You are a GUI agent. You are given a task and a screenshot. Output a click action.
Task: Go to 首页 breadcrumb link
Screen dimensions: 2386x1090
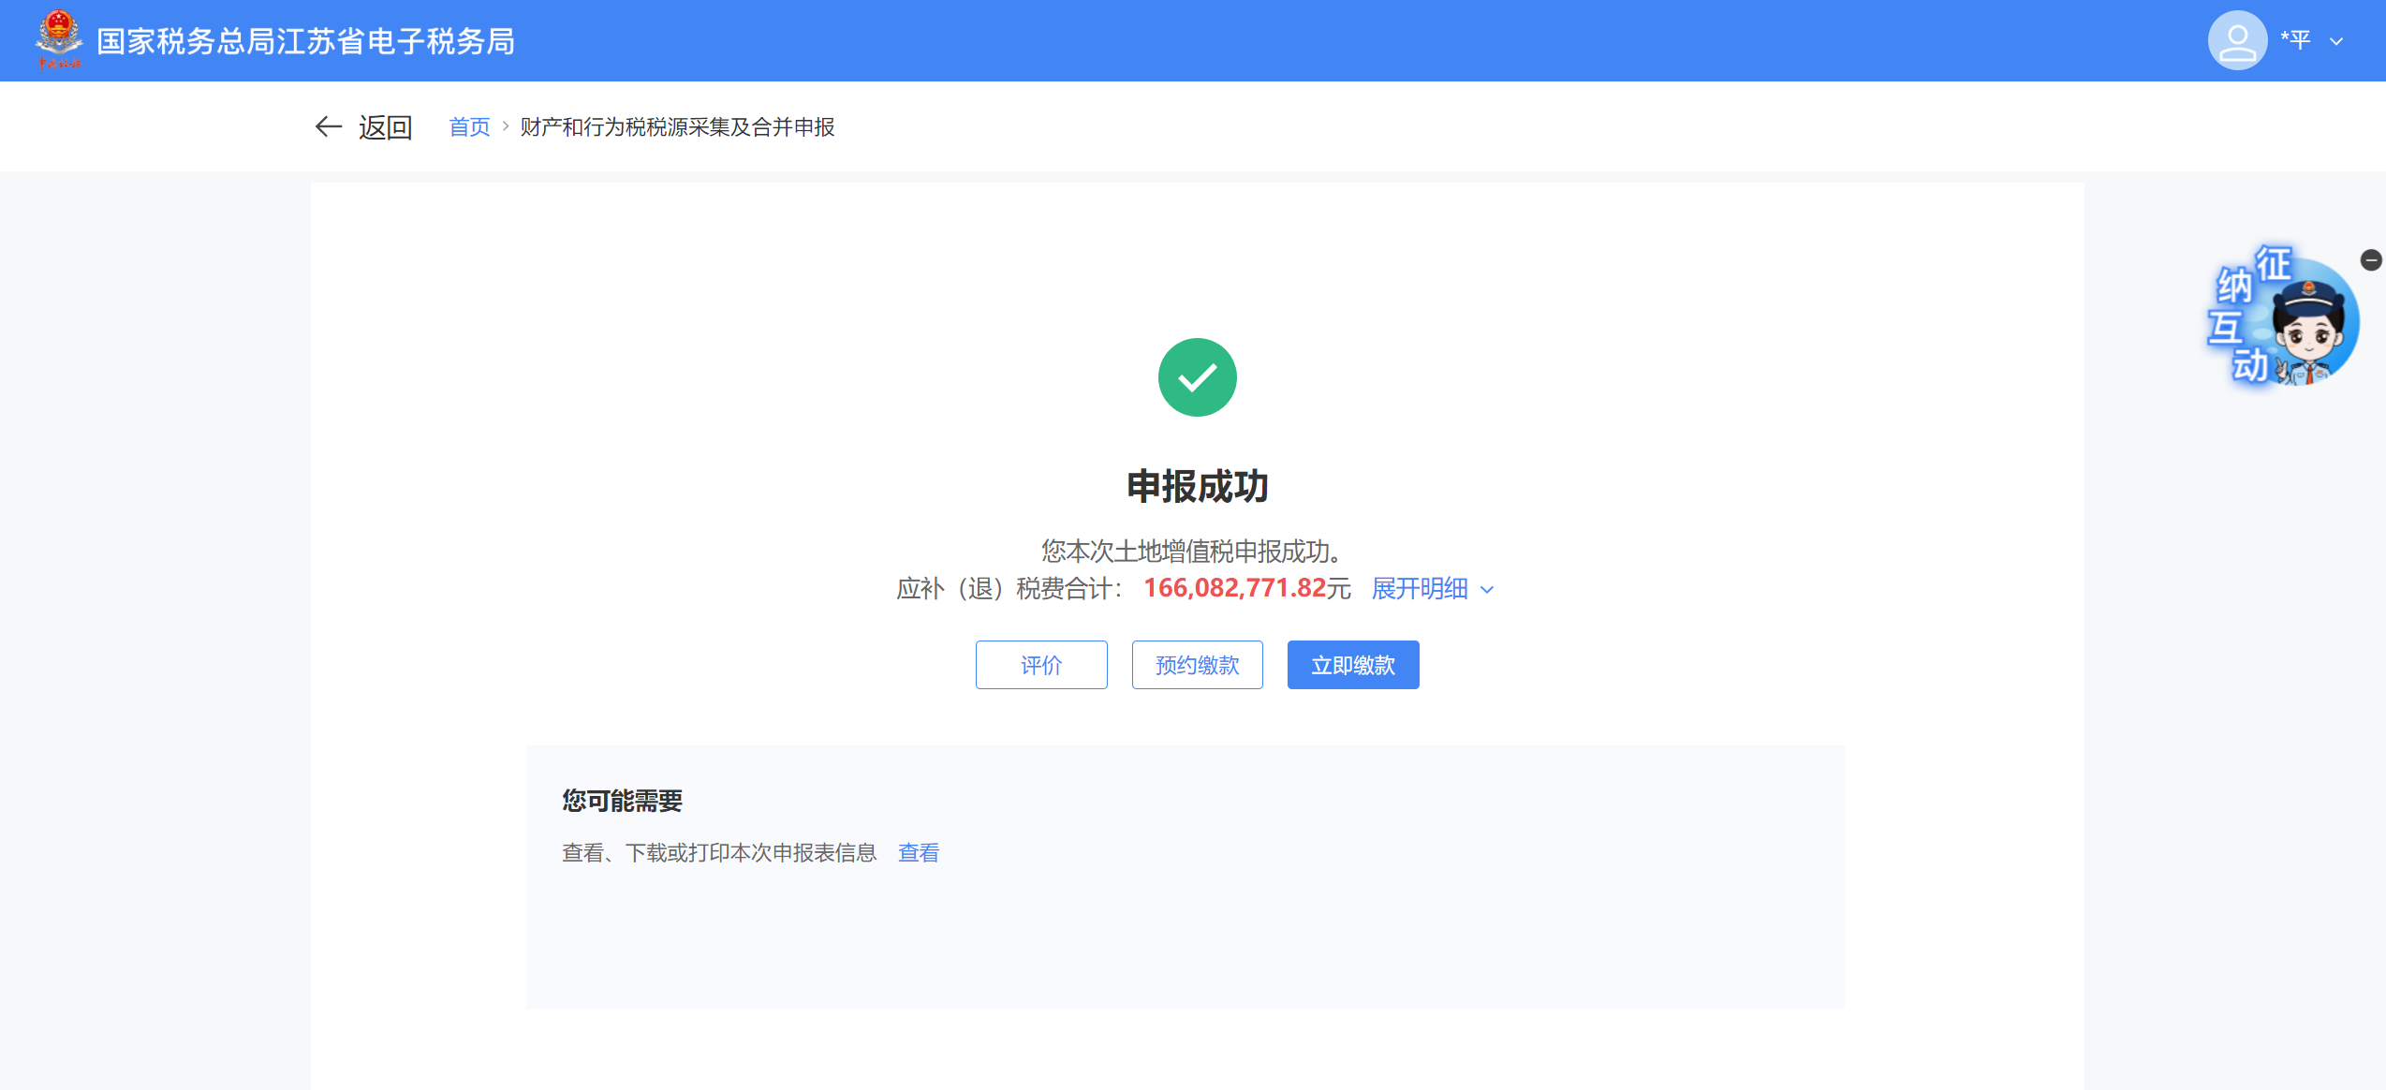click(469, 126)
